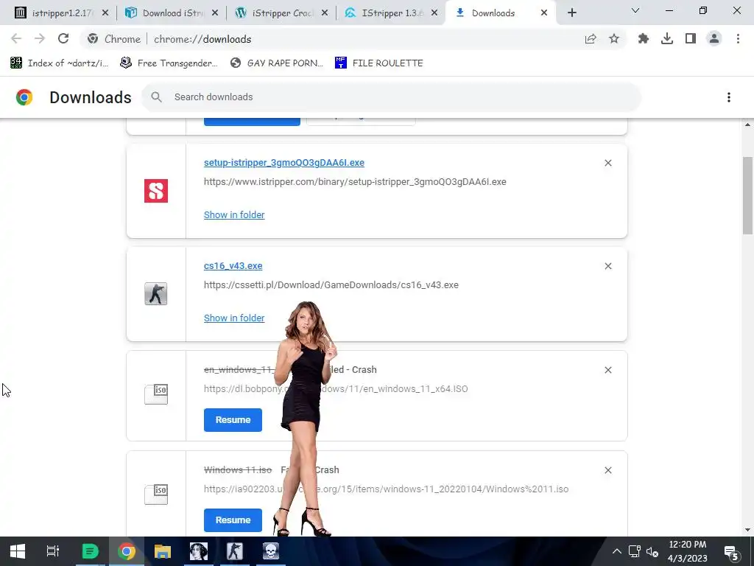
Task: Click the browser back arrow
Action: pyautogui.click(x=16, y=38)
